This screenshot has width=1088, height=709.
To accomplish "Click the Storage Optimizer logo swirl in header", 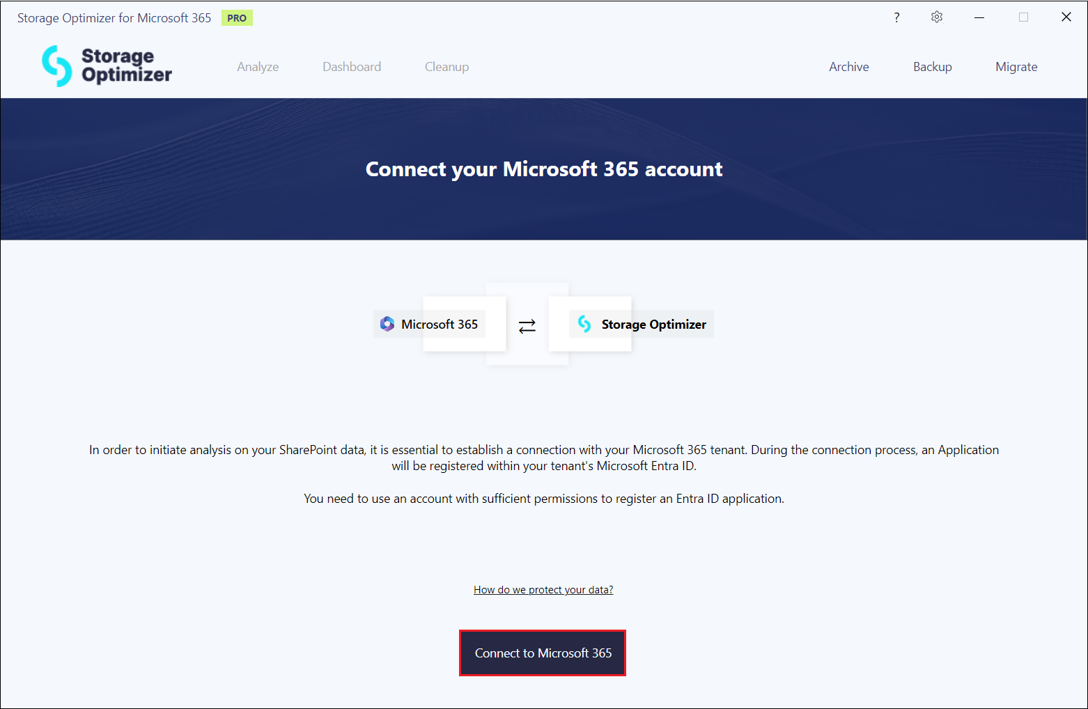I will 56,66.
